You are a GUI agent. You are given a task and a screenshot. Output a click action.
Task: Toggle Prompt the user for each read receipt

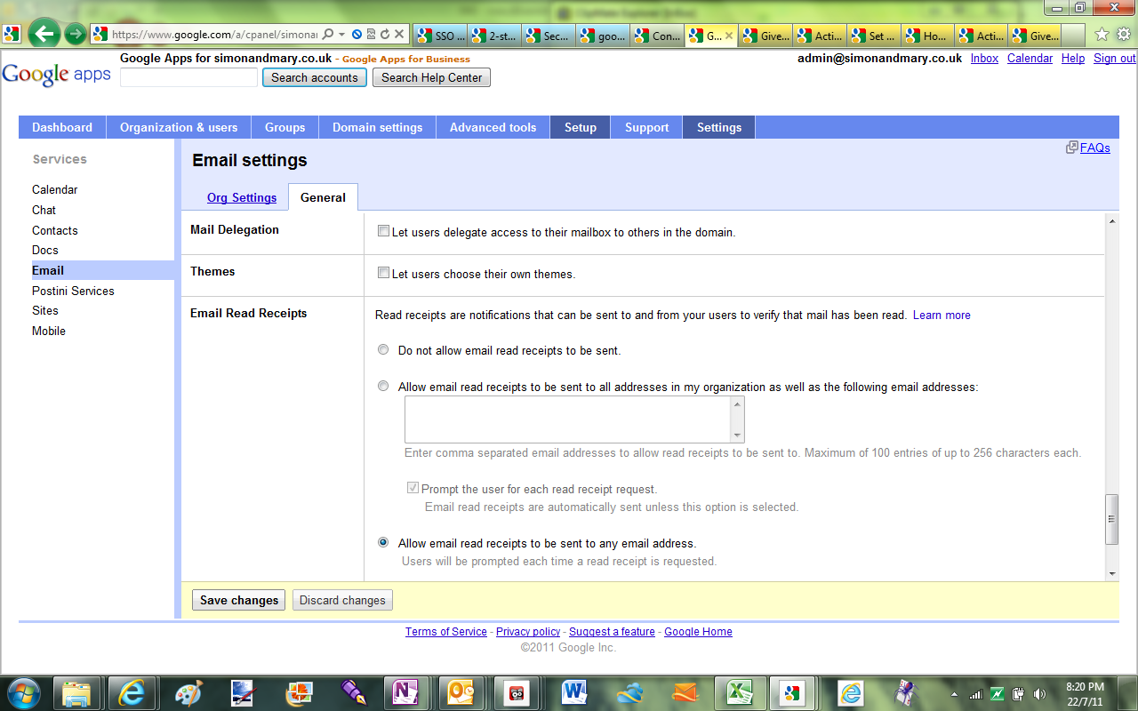(413, 488)
